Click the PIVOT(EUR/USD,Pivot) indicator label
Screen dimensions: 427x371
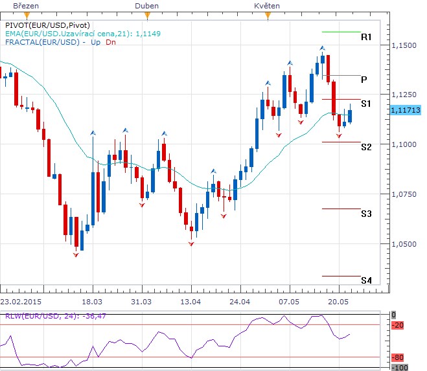pyautogui.click(x=48, y=25)
